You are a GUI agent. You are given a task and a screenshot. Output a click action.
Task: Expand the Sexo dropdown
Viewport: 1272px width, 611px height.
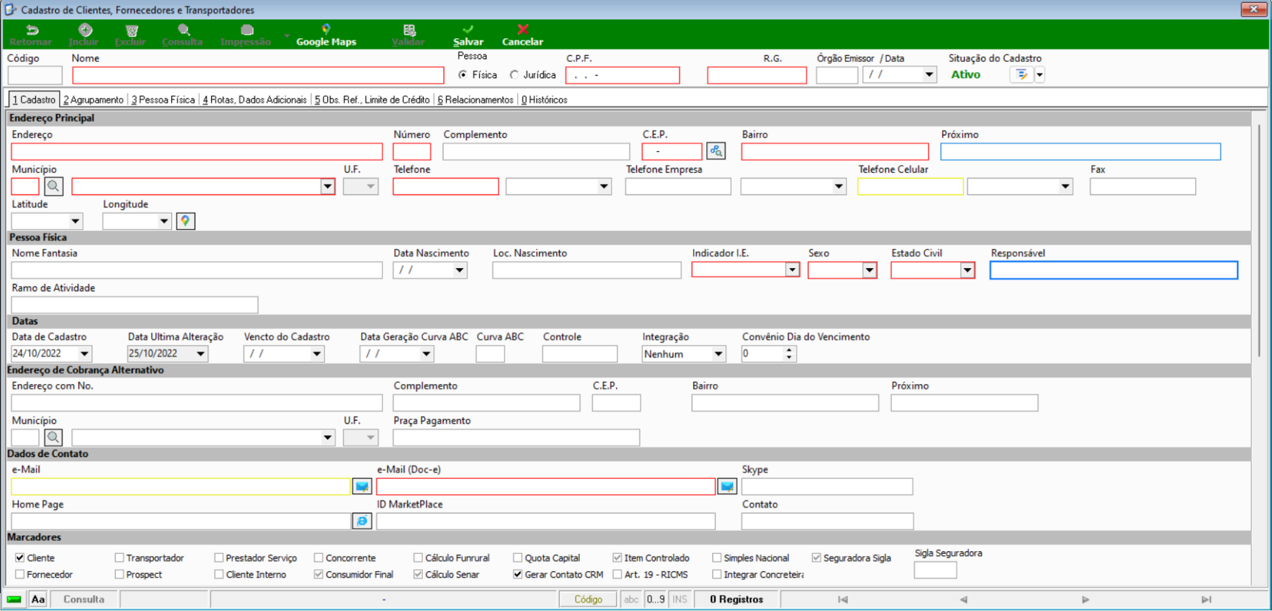click(x=870, y=271)
